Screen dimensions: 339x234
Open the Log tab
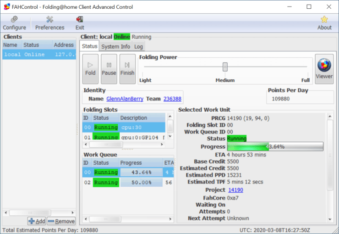pos(138,46)
